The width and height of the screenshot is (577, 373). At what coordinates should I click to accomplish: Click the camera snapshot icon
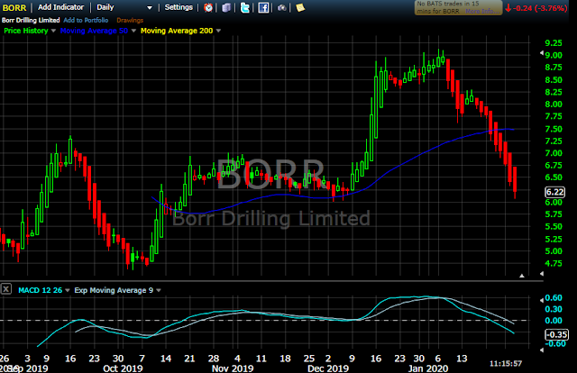[282, 8]
